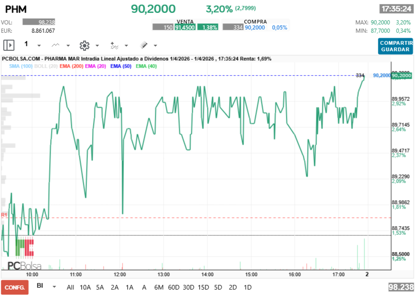Open the gear settings icon
The width and height of the screenshot is (420, 297).
click(x=84, y=45)
